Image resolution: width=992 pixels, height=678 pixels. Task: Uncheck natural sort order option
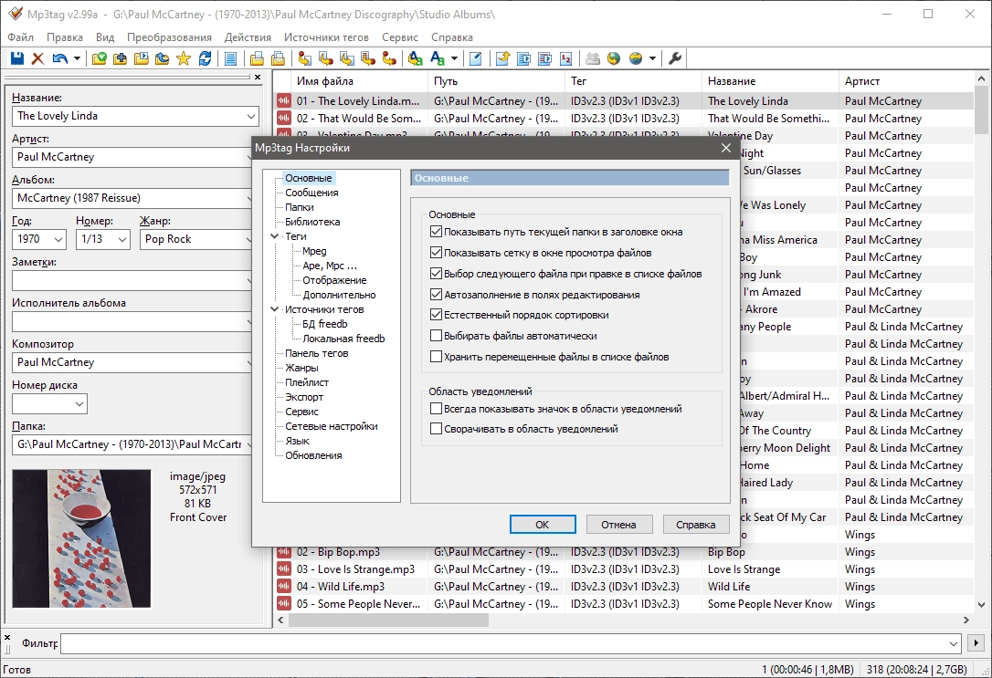436,315
